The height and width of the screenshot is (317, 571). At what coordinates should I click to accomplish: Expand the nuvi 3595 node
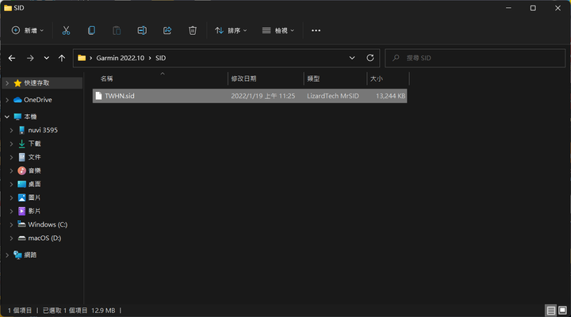pos(11,130)
